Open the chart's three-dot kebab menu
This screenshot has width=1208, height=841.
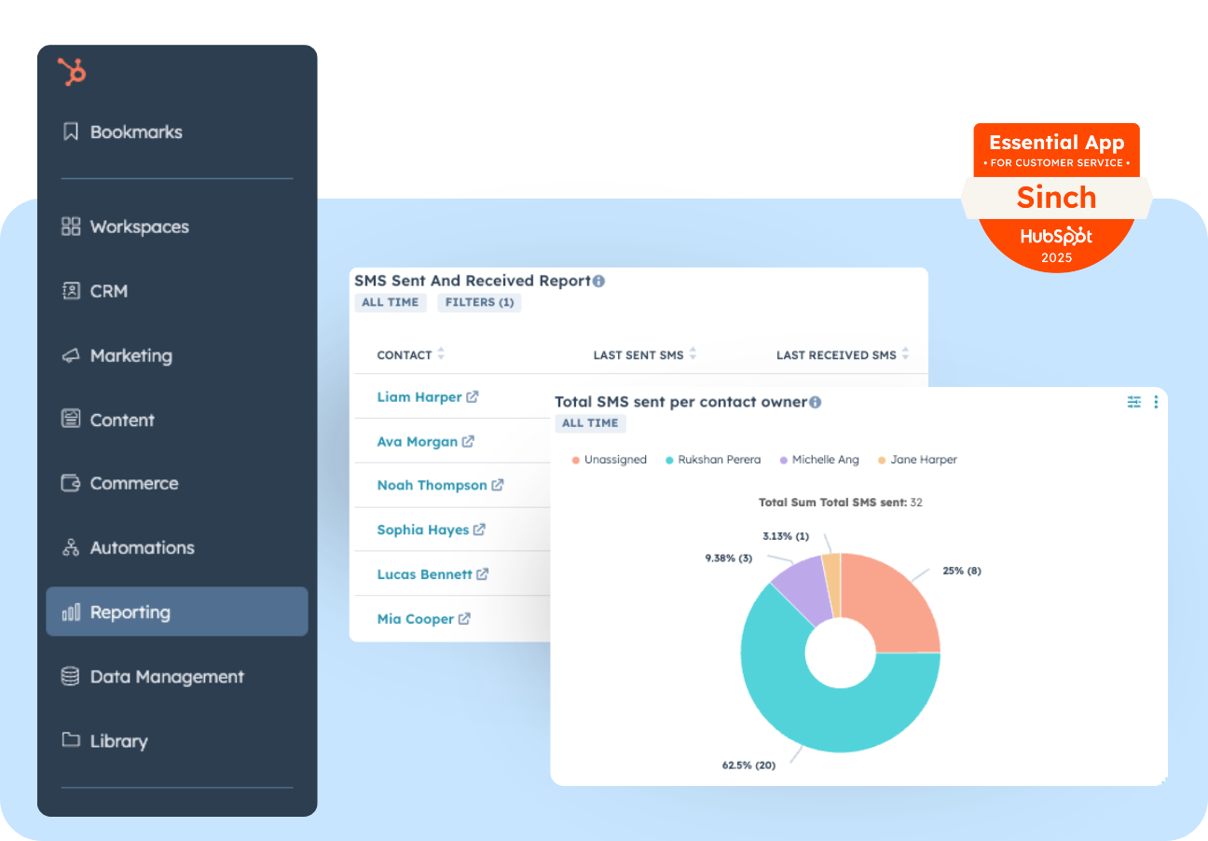click(1157, 402)
